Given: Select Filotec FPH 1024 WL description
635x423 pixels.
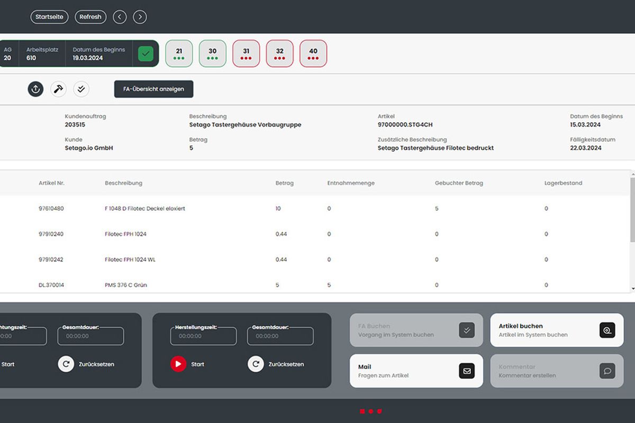Looking at the screenshot, I should pyautogui.click(x=130, y=260).
